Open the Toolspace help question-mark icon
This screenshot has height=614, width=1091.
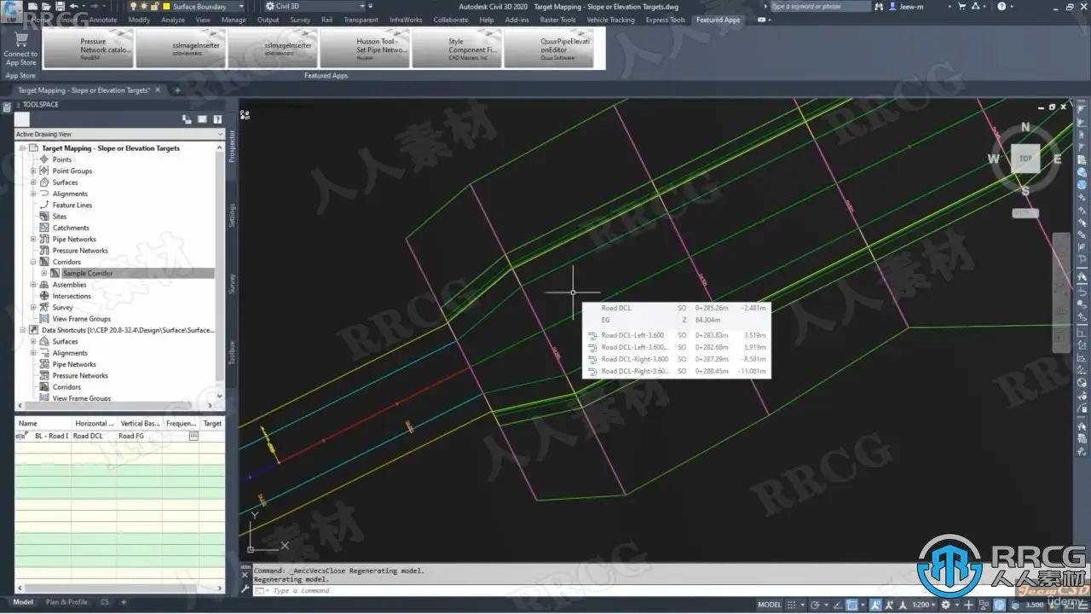coord(217,119)
